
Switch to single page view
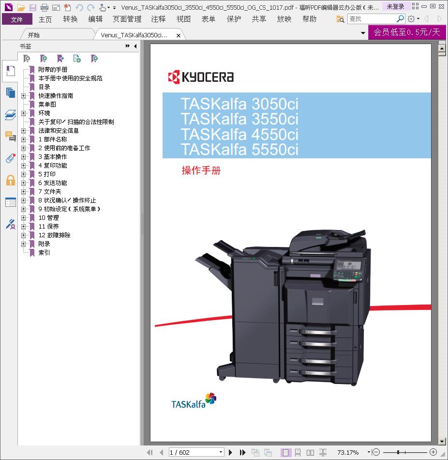click(x=285, y=452)
